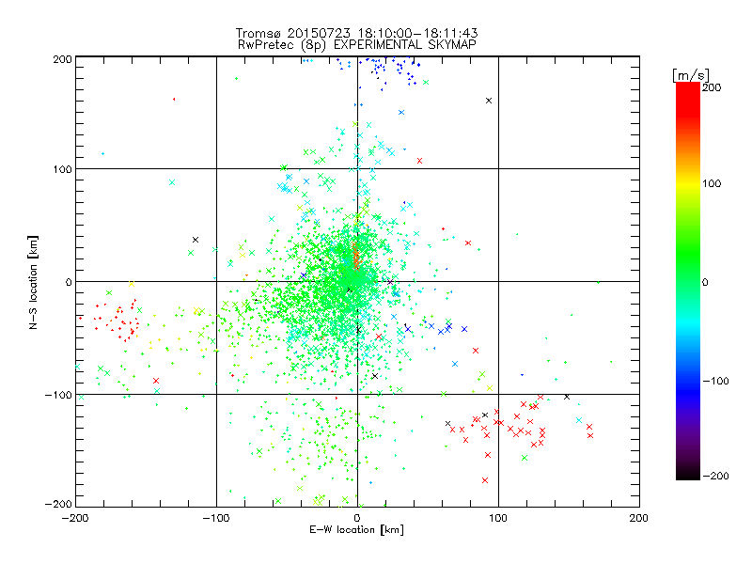The height and width of the screenshot is (564, 752).
Task: Click the N-S axis tick label '-100'
Action: [58, 395]
